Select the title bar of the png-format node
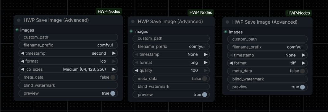This screenshot has width=328, height=112. pos(171,22)
